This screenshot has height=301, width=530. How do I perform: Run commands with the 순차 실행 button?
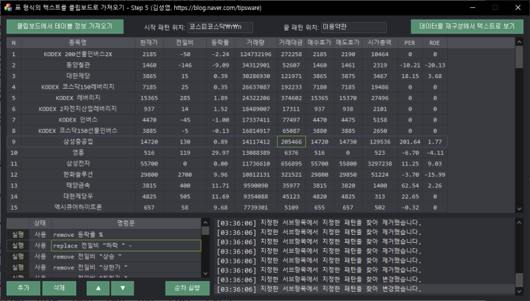coord(187,288)
